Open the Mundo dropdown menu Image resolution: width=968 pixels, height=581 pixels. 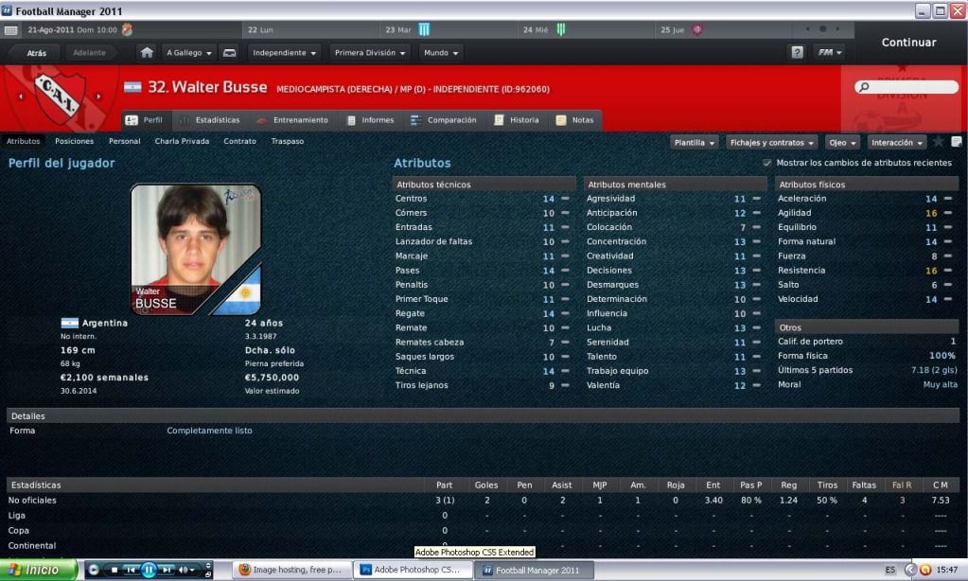441,52
